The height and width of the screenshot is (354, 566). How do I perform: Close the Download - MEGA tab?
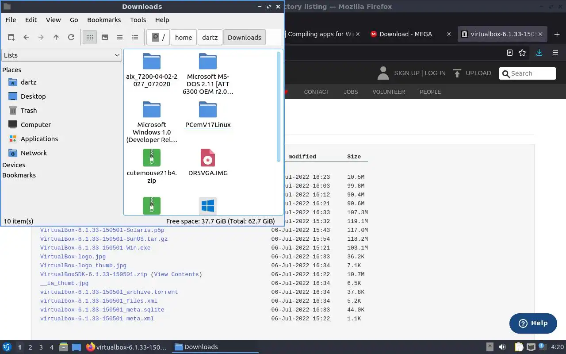point(449,34)
